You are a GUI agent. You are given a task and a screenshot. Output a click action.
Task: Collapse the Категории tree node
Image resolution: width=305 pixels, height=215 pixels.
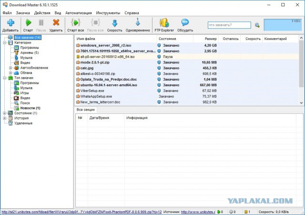pyautogui.click(x=5, y=42)
